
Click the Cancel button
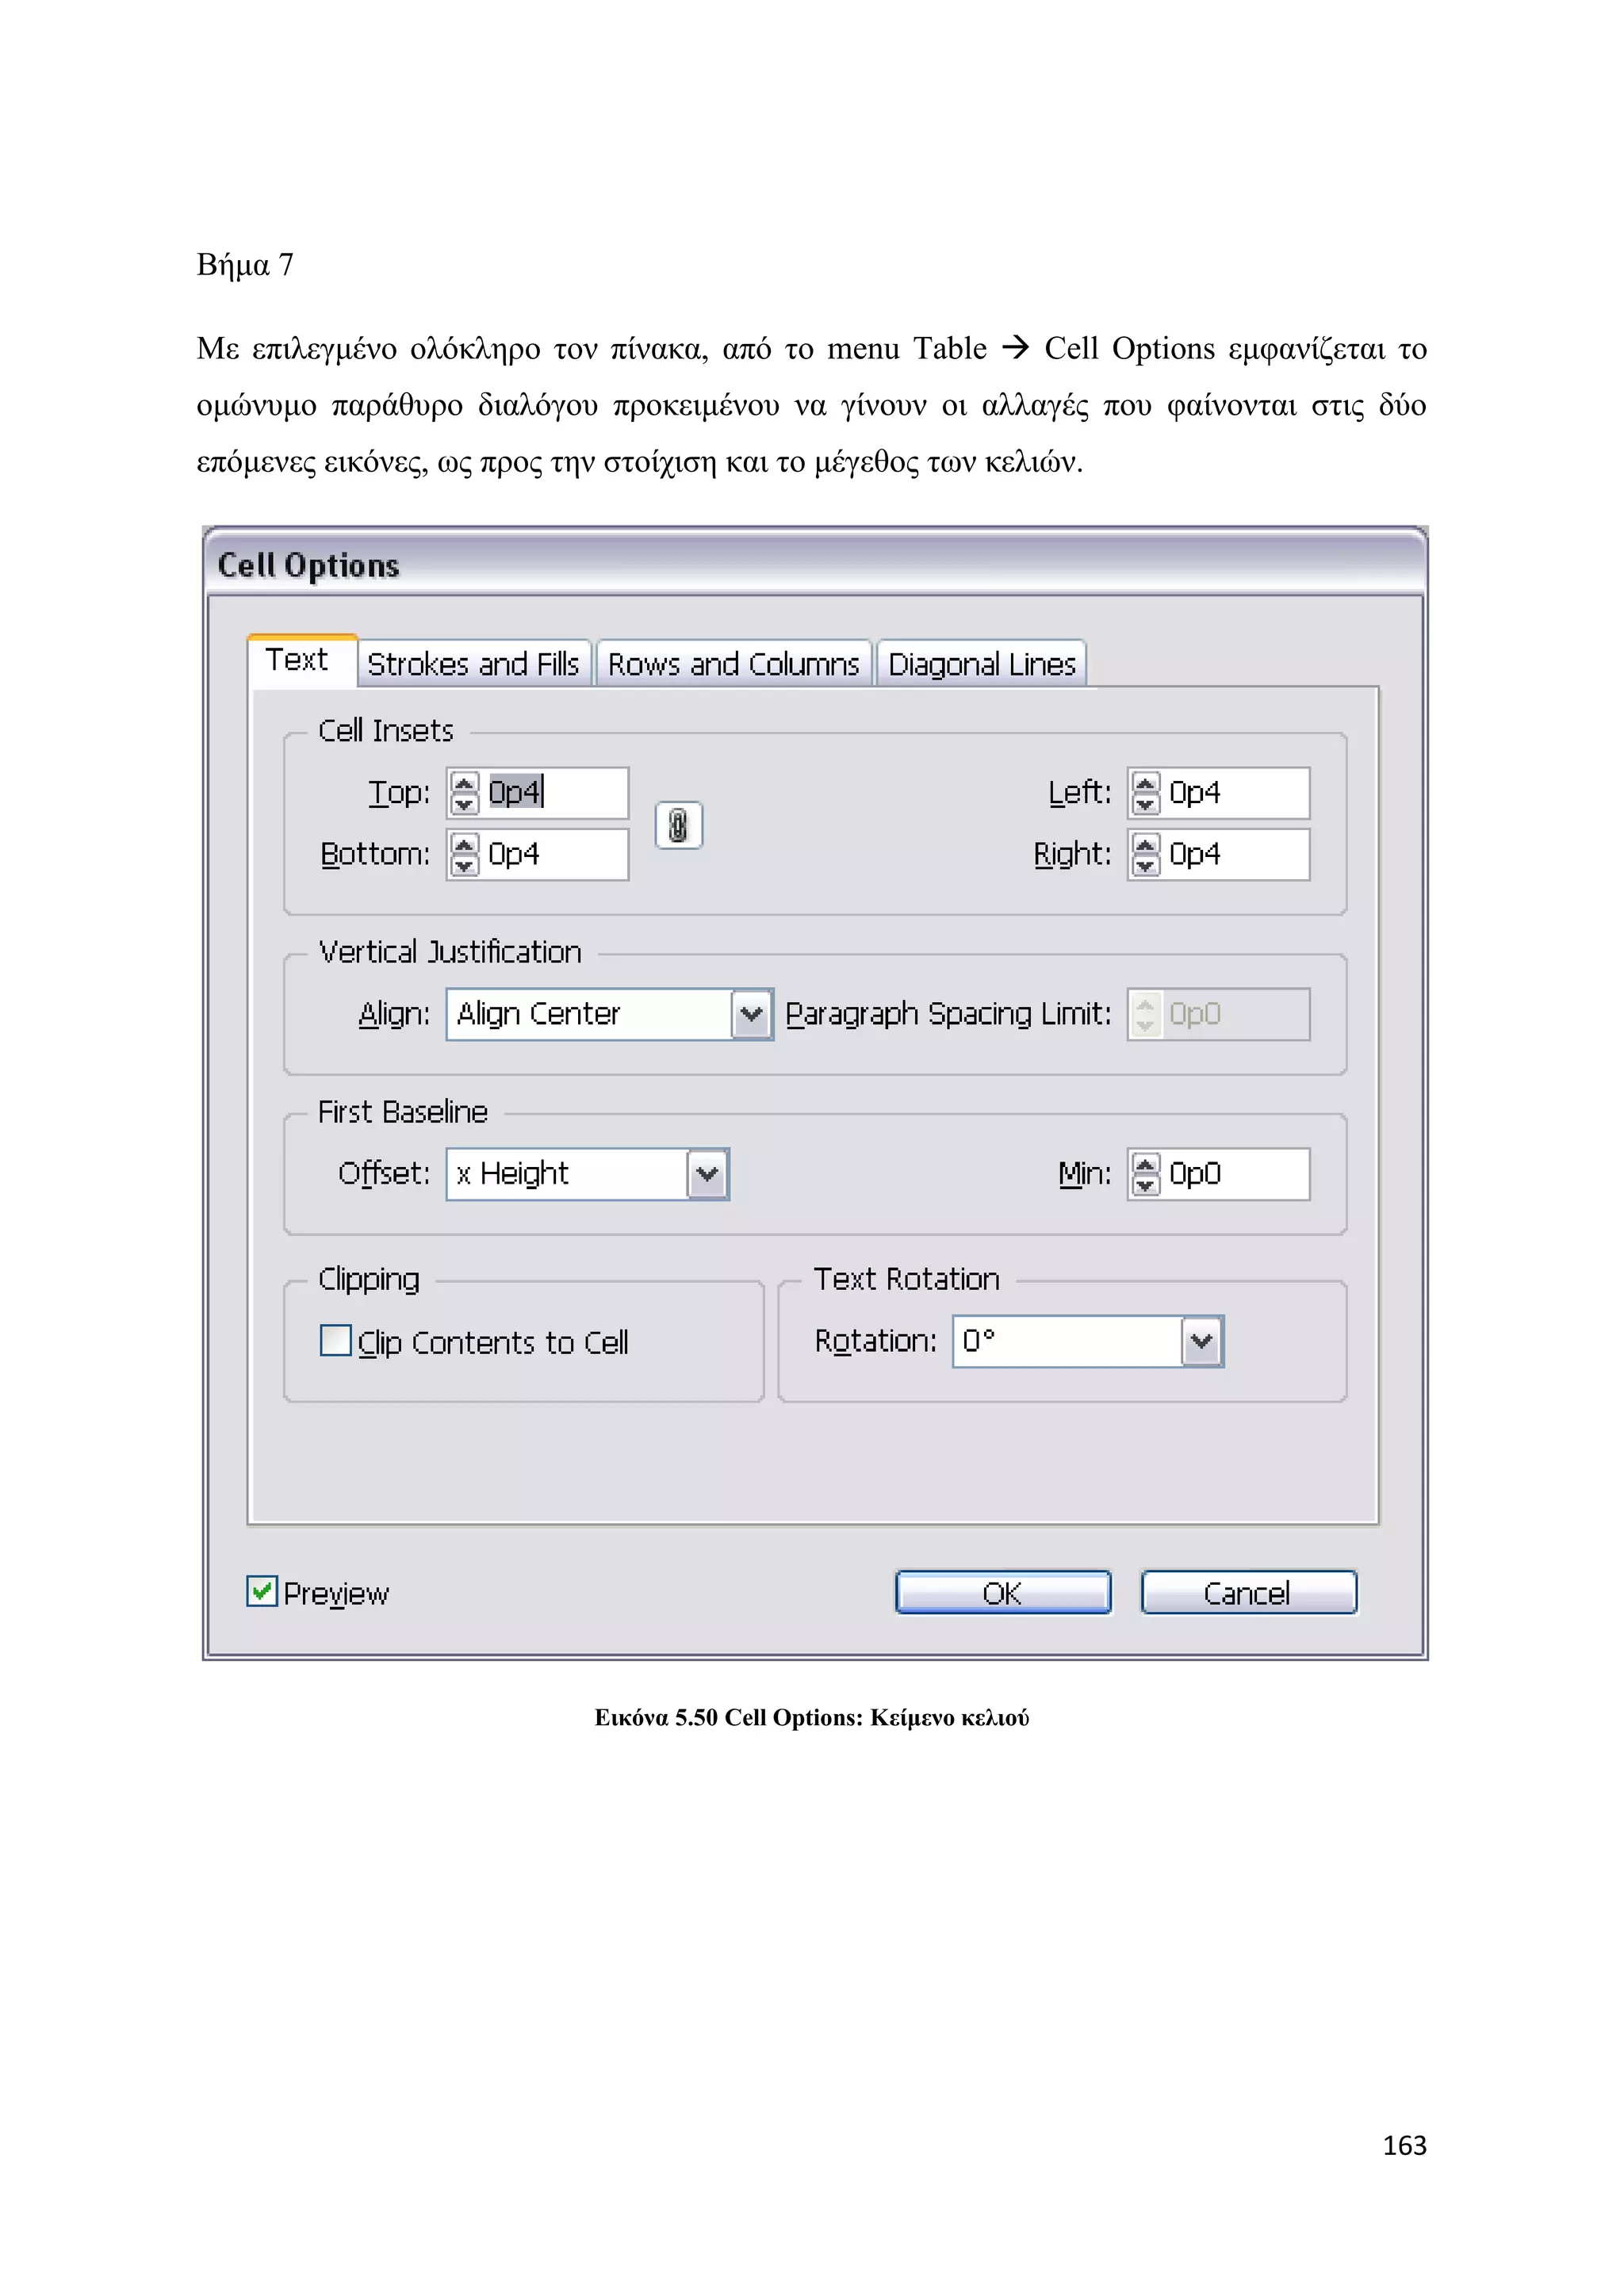pyautogui.click(x=1248, y=1593)
